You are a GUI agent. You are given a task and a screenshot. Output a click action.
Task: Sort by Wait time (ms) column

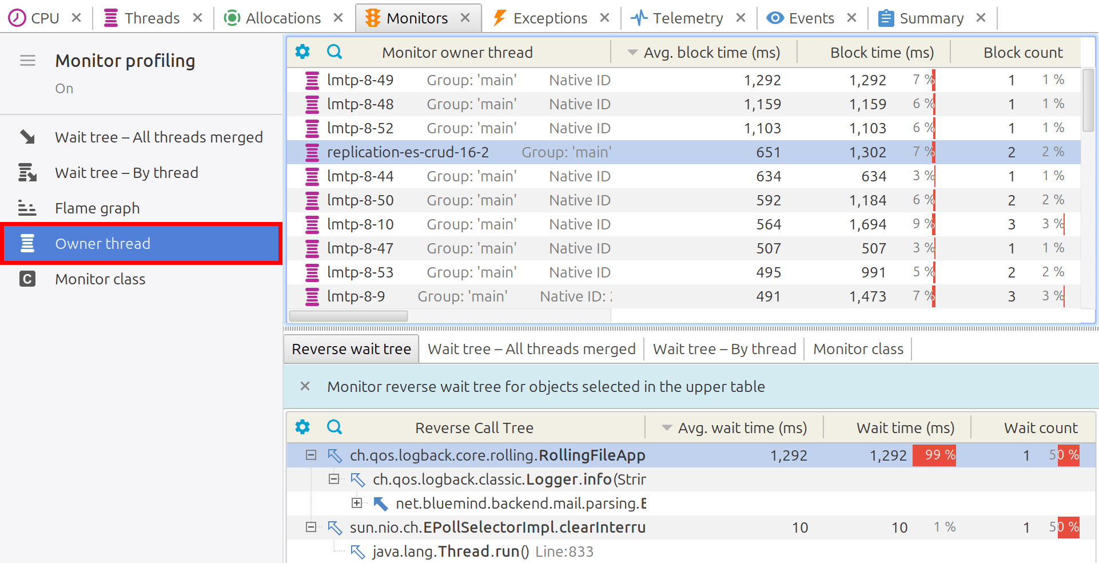(x=898, y=428)
